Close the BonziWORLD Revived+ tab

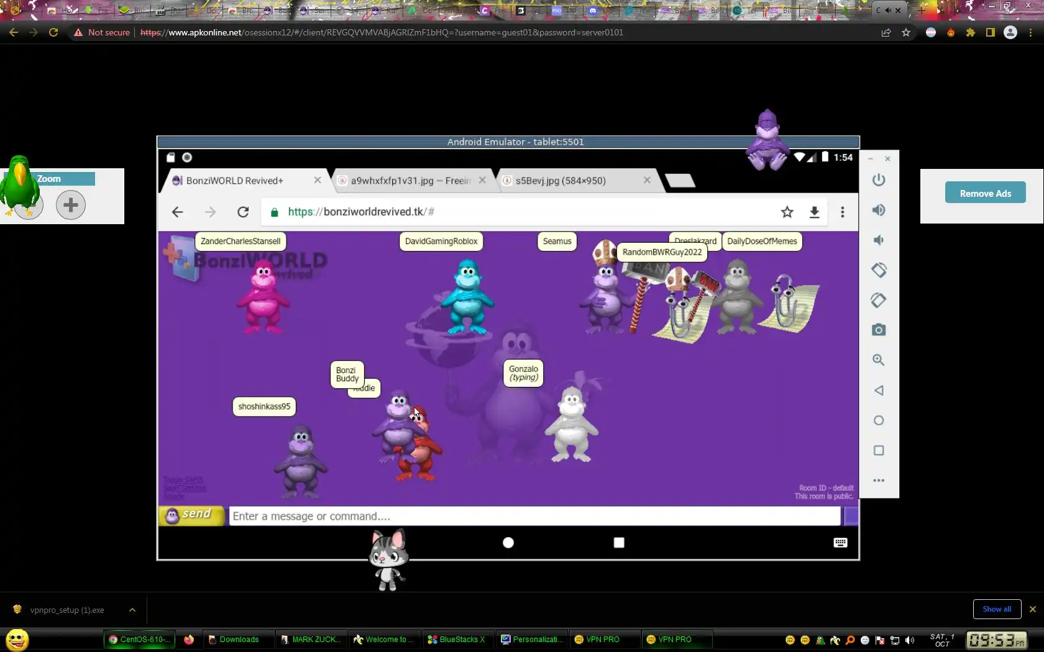click(x=318, y=180)
